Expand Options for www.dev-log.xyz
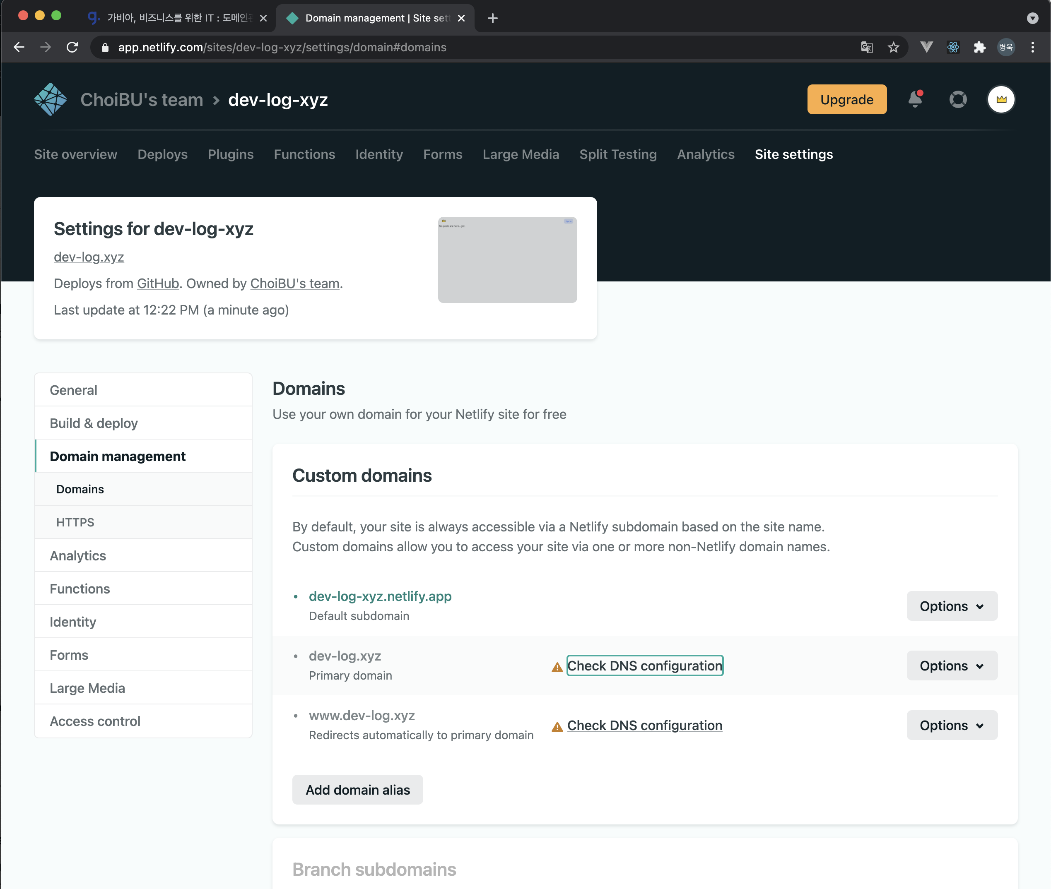 (x=951, y=725)
